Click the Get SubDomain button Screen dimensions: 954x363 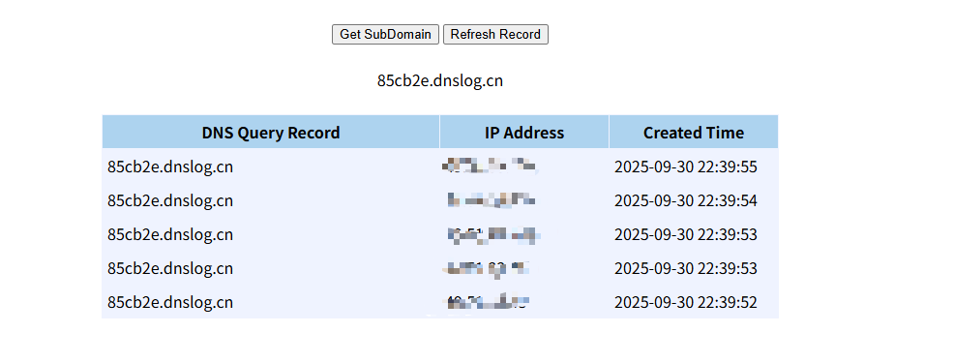click(385, 34)
